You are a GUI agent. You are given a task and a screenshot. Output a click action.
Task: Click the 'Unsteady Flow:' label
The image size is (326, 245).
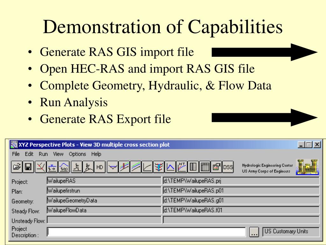28,221
